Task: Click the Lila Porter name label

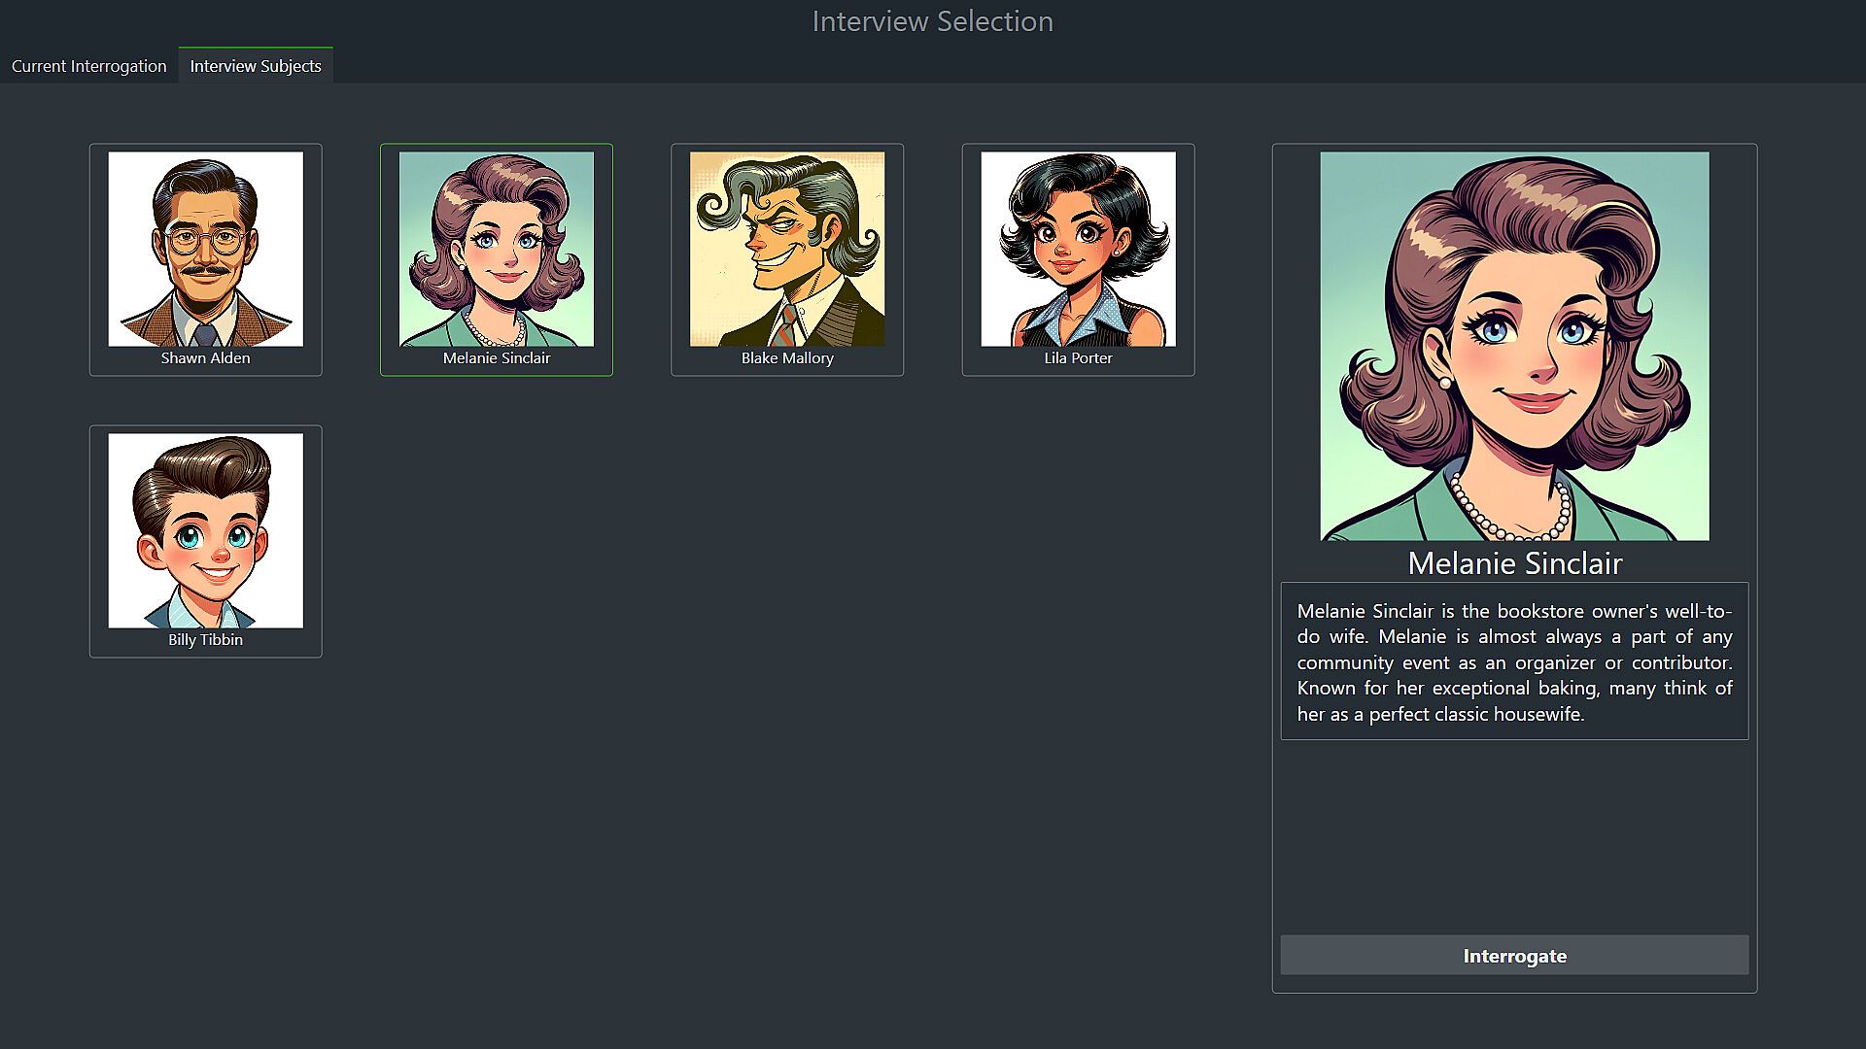Action: coord(1078,358)
